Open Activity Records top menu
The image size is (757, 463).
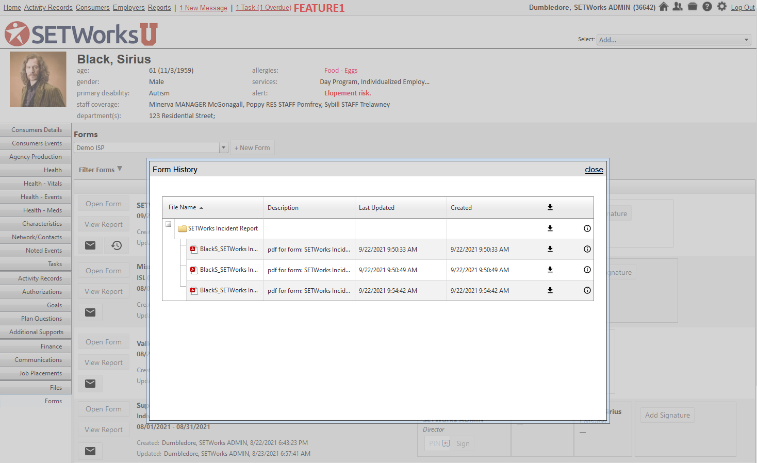coord(48,8)
